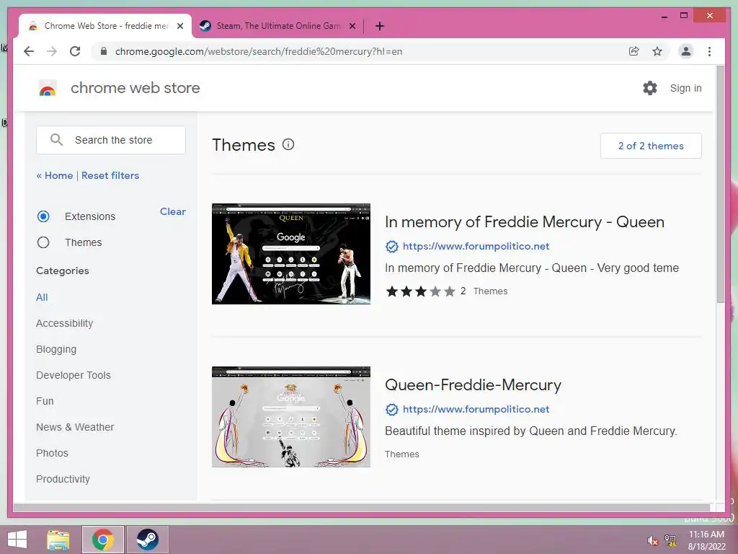Select the Chrome Web Store tab
Screen dimensions: 738x554
[x=105, y=26]
